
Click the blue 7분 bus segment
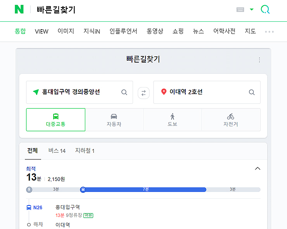146,189
